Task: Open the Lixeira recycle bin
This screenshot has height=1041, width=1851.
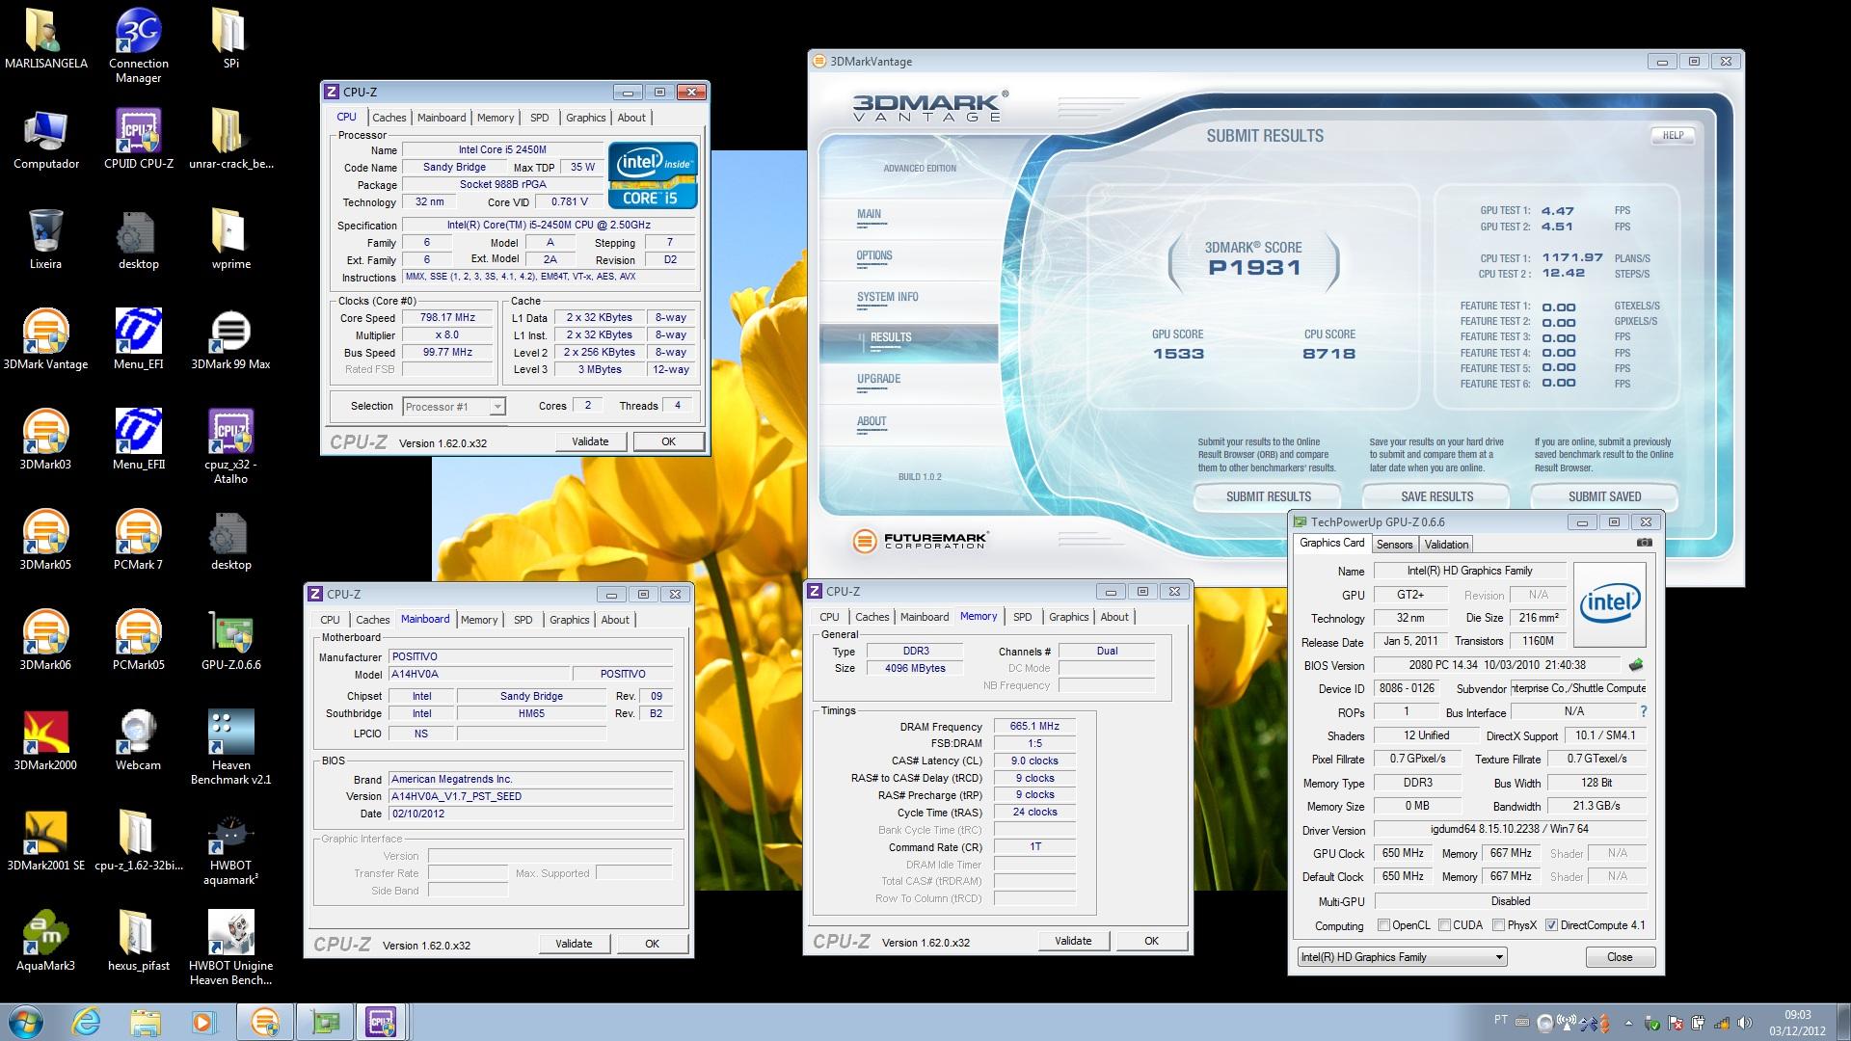Action: click(45, 239)
